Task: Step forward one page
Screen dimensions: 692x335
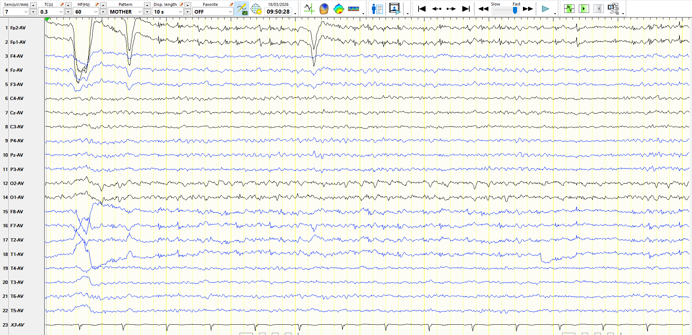Action: pyautogui.click(x=451, y=8)
